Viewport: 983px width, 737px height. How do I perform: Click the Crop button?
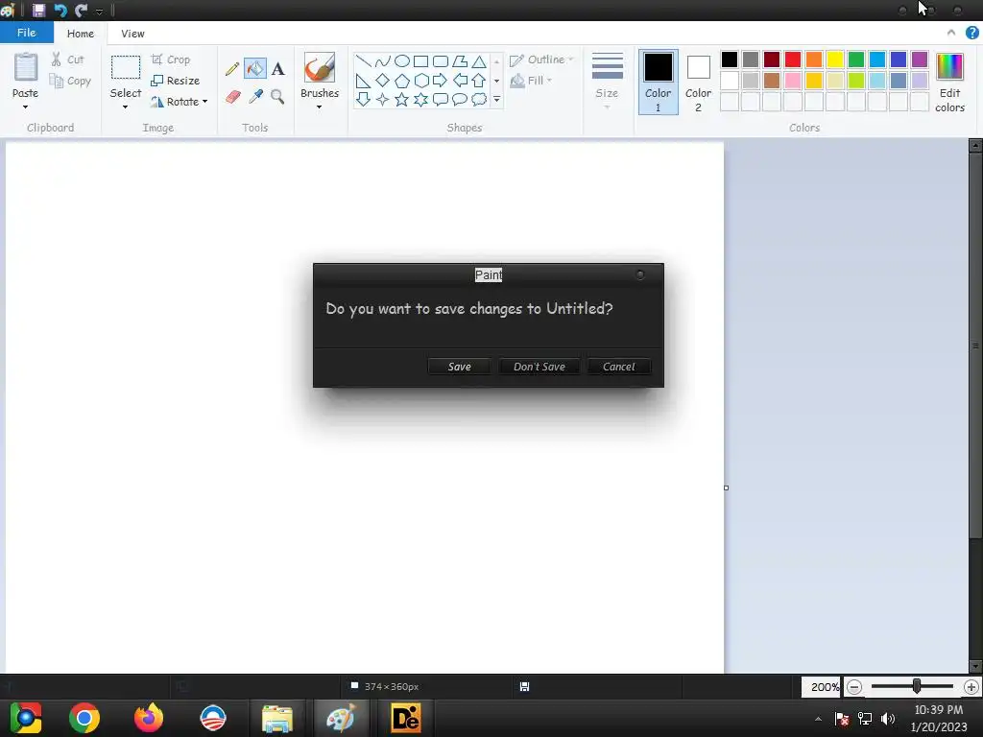(171, 59)
